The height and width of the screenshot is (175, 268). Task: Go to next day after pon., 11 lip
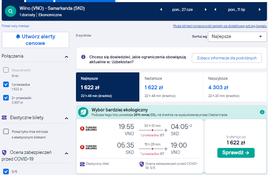tap(260, 9)
